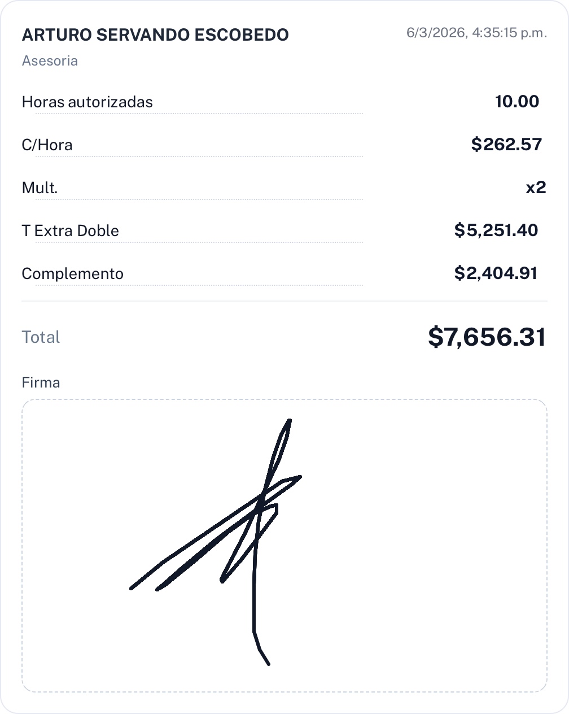Select the Horas autorizadas label
Viewport: 569px width, 714px height.
87,102
